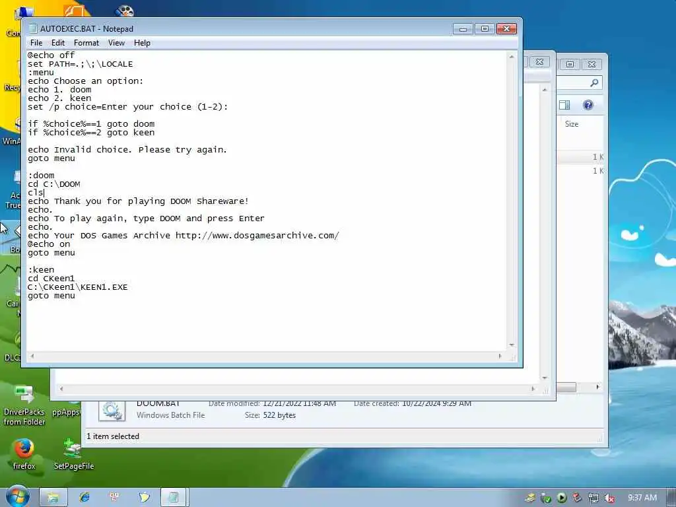676x507 pixels.
Task: Click the '1 item selected' status text
Action: (113, 436)
